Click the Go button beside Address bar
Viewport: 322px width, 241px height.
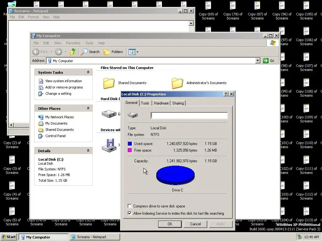click(269, 61)
